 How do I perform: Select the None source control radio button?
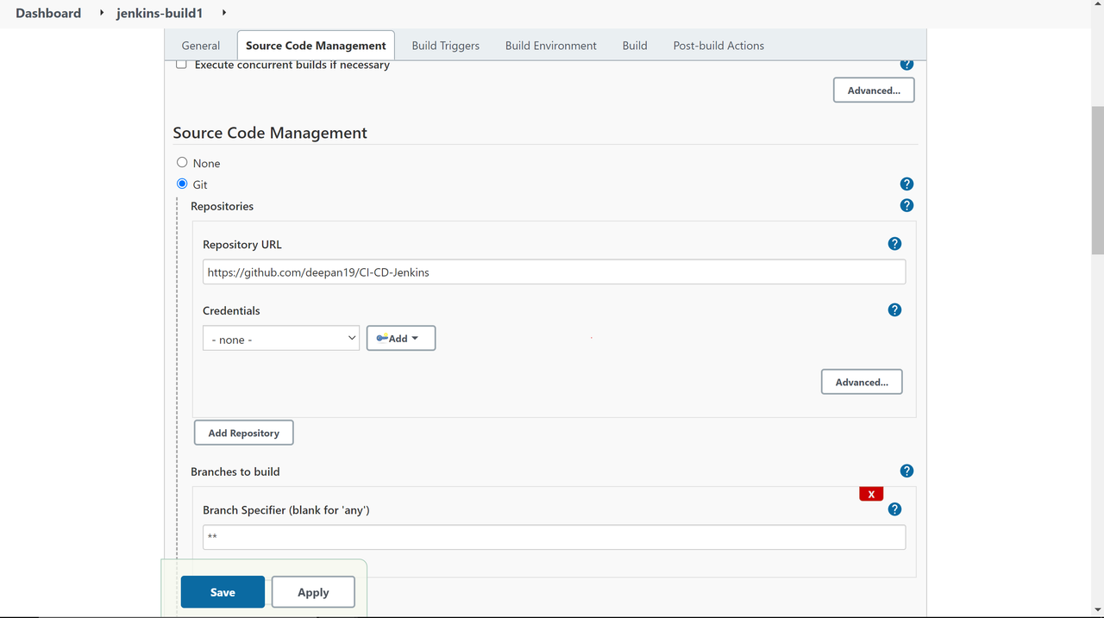click(182, 162)
